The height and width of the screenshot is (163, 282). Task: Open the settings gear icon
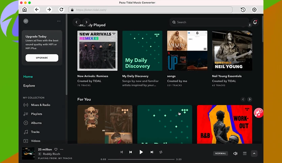[x=254, y=10]
